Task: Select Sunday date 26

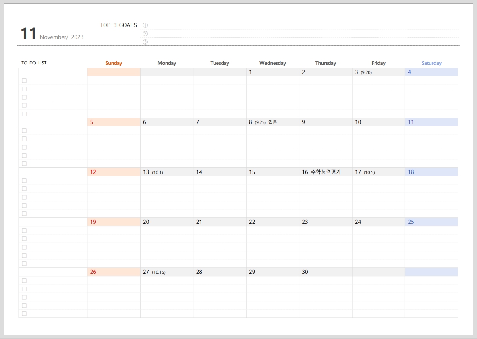Action: [x=114, y=272]
